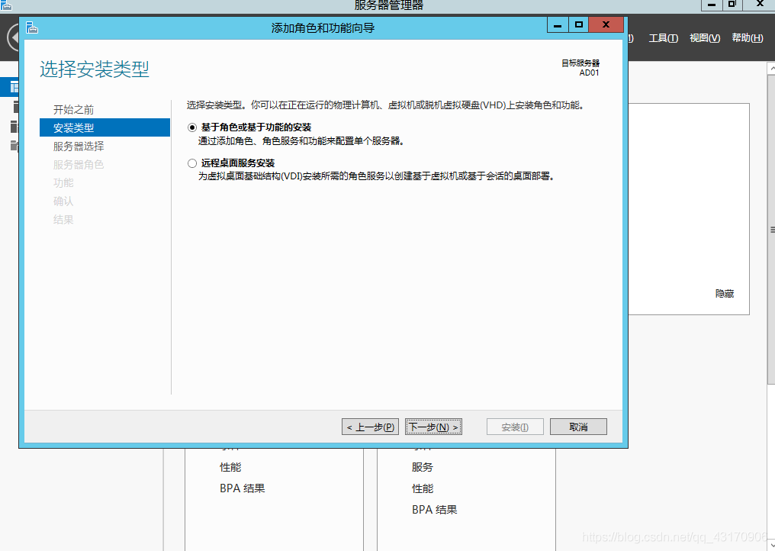The height and width of the screenshot is (551, 775).
Task: Click Server Manager scrollbar down arrow
Action: coord(771,545)
